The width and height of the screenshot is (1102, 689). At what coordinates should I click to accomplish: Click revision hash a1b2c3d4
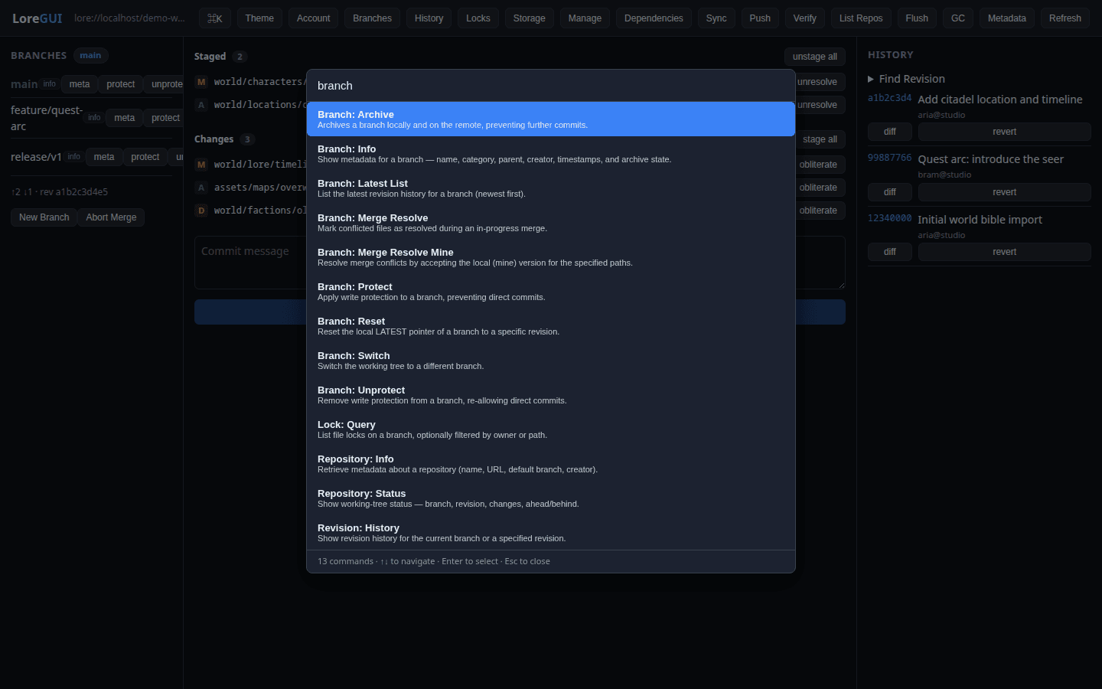click(x=889, y=98)
